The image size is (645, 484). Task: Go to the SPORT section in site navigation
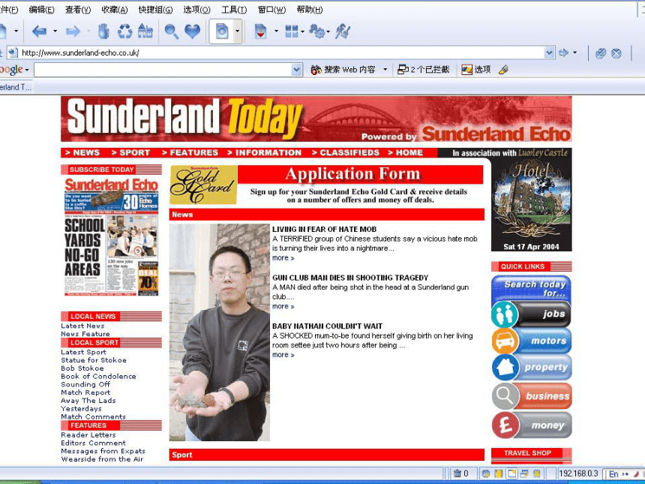(130, 152)
